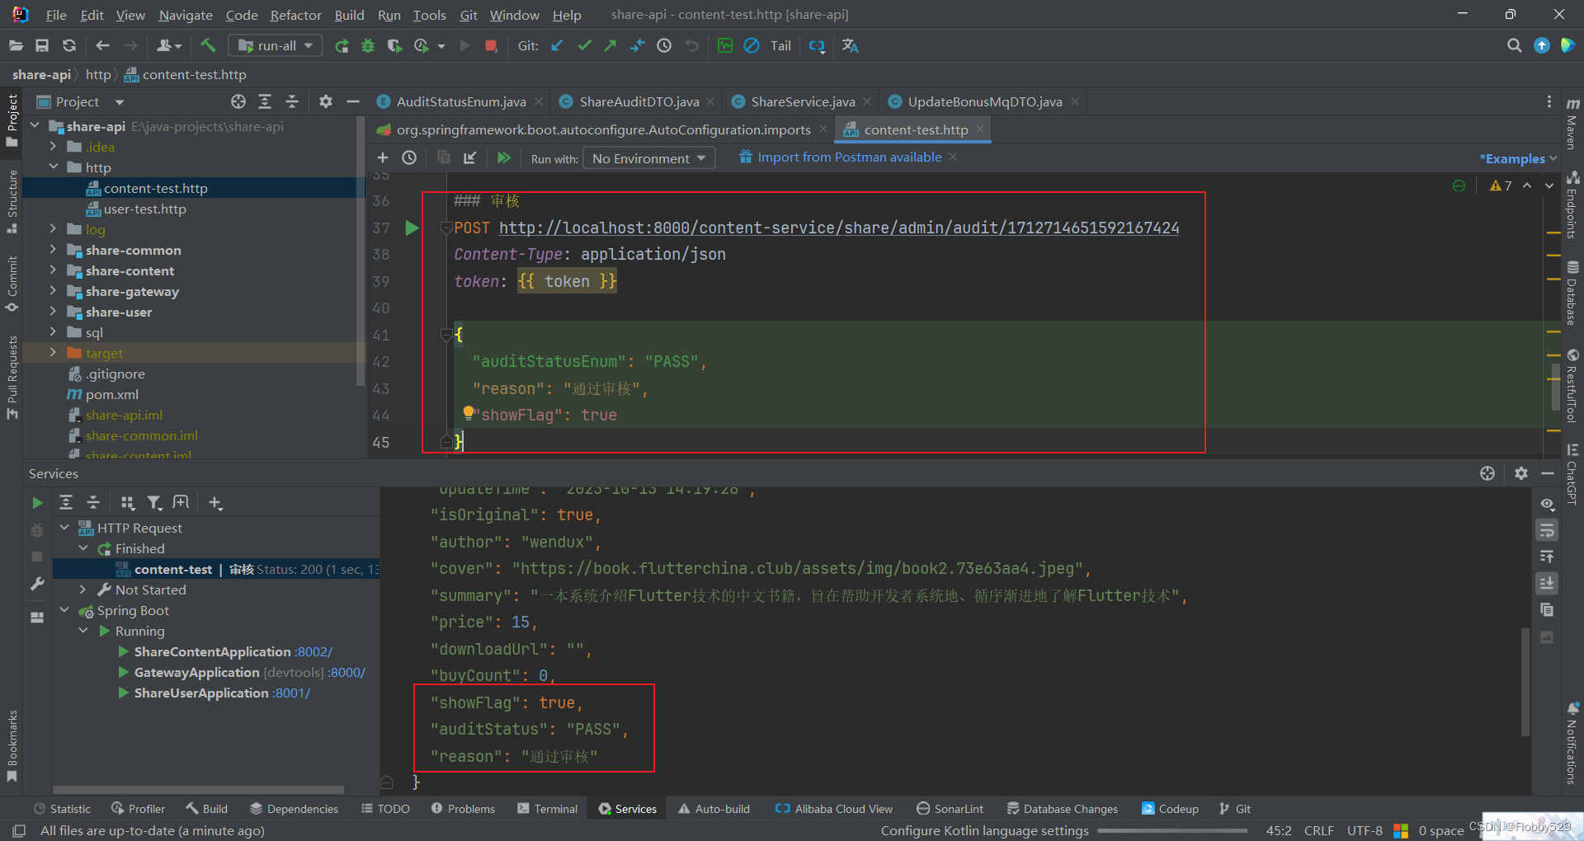Select GatewayApplication in the Services tree
This screenshot has width=1584, height=841.
pos(196,672)
